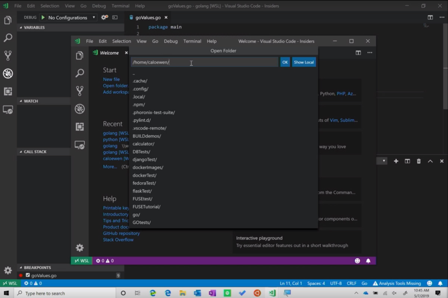Click the Manage gear in the Welcome window
448x298 pixels.
coord(80,248)
